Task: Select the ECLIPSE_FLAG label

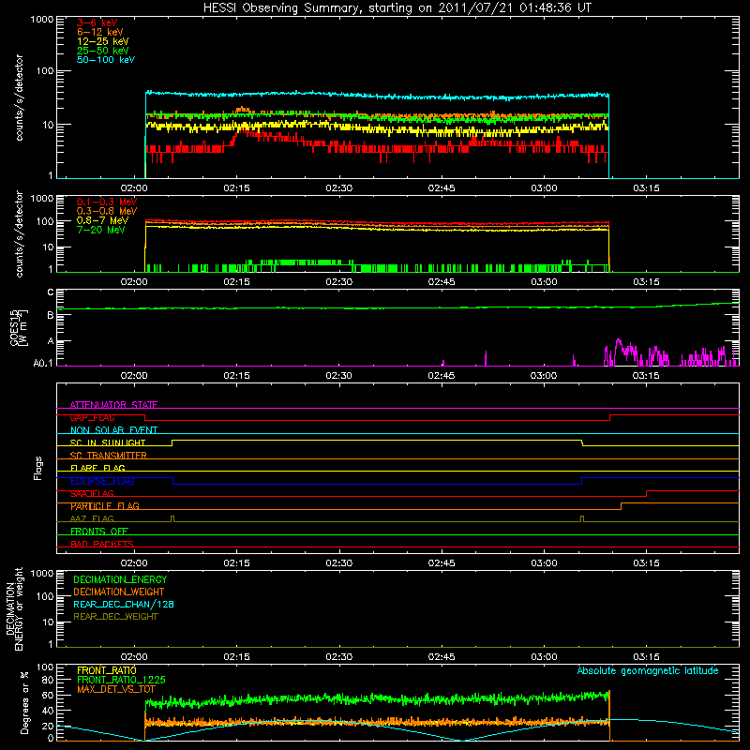Action: point(102,481)
